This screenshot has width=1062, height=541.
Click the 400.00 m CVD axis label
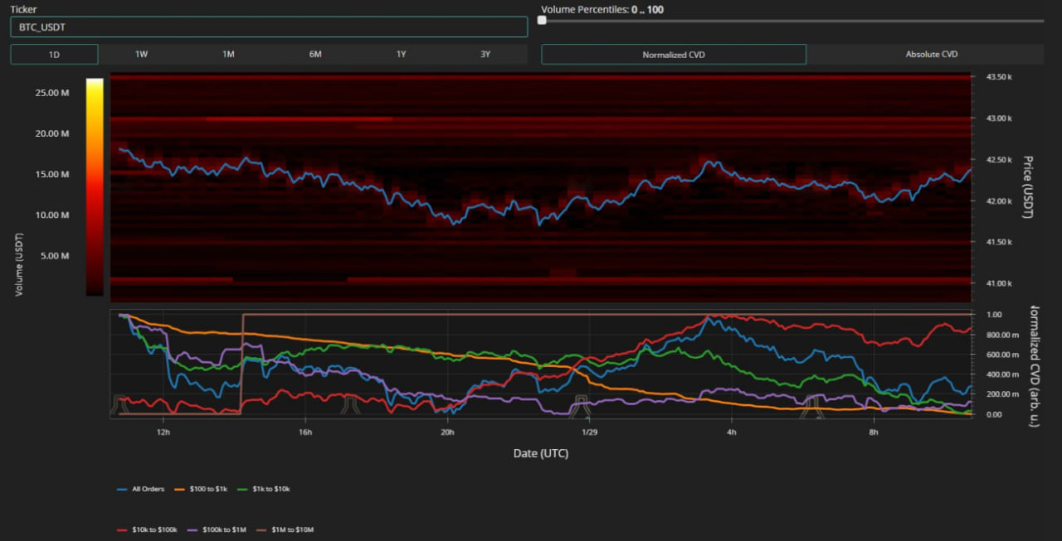(1001, 374)
